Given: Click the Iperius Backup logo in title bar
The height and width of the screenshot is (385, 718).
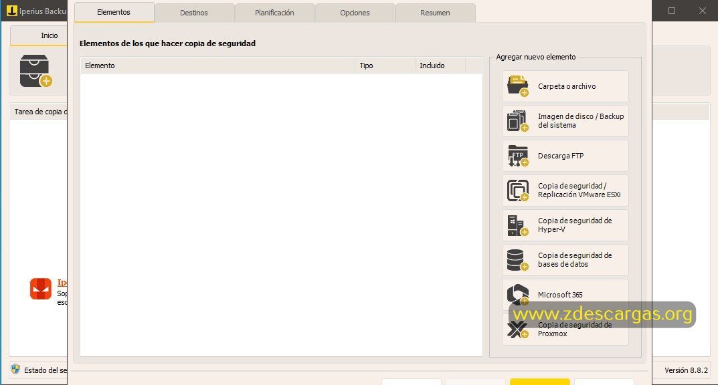Looking at the screenshot, I should tap(12, 11).
